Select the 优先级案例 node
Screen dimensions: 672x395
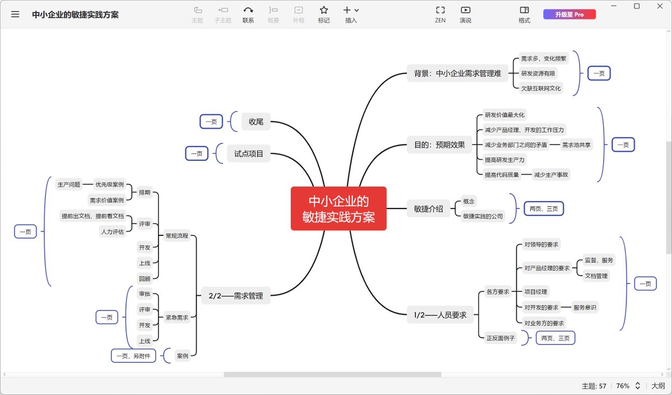tap(110, 184)
